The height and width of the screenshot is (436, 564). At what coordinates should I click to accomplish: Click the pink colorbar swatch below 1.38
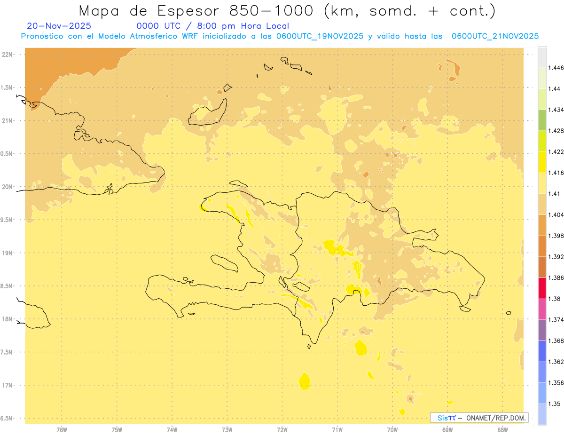coord(541,309)
